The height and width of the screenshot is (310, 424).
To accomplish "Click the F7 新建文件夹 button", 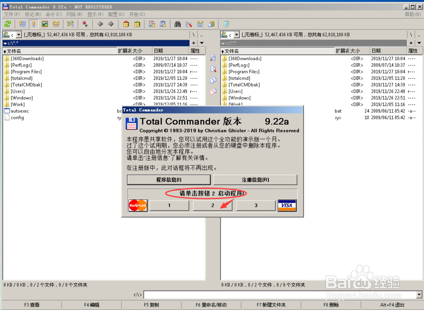I will (x=271, y=305).
